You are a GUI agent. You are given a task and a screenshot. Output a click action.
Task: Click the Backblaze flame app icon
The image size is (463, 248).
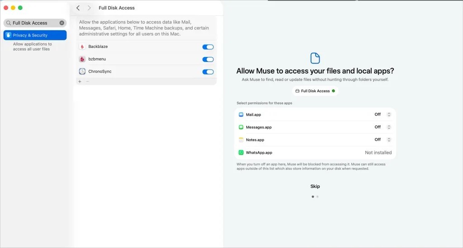(82, 47)
